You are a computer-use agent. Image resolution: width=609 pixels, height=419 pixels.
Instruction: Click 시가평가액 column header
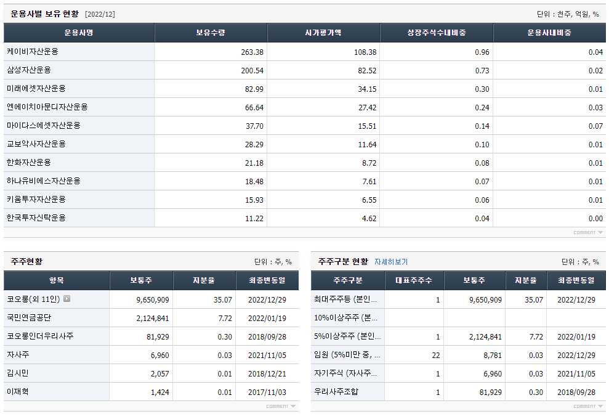(323, 33)
